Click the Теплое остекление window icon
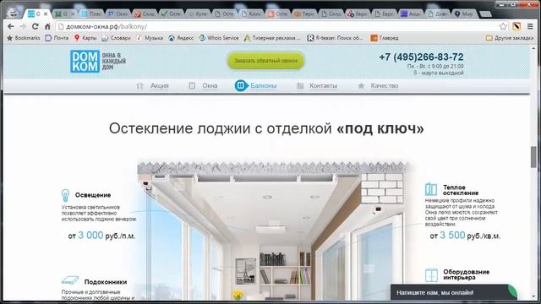 tap(430, 189)
